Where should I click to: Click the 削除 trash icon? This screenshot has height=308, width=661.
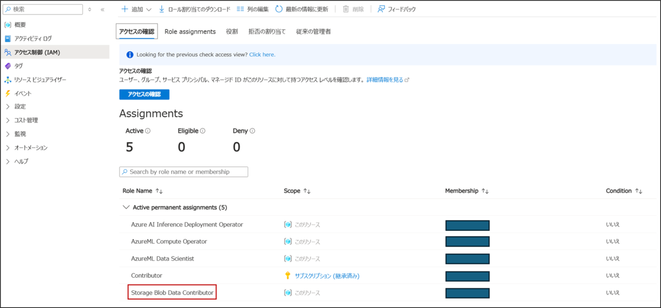346,9
